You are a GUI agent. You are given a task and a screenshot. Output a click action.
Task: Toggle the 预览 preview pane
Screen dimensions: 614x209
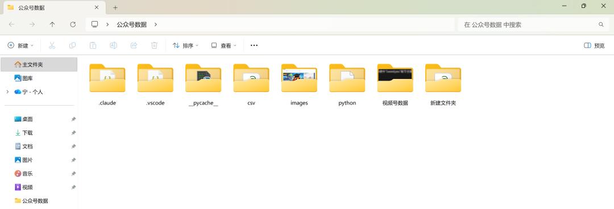pos(594,45)
